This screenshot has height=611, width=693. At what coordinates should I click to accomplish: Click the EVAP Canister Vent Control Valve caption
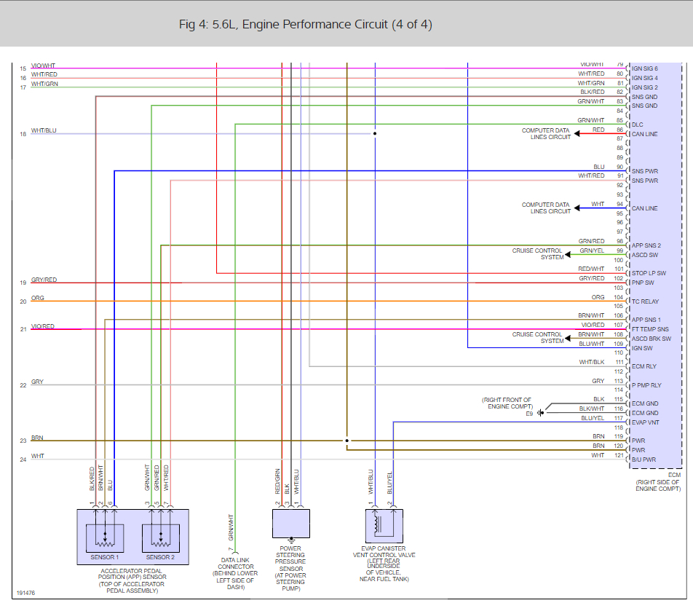[x=384, y=564]
